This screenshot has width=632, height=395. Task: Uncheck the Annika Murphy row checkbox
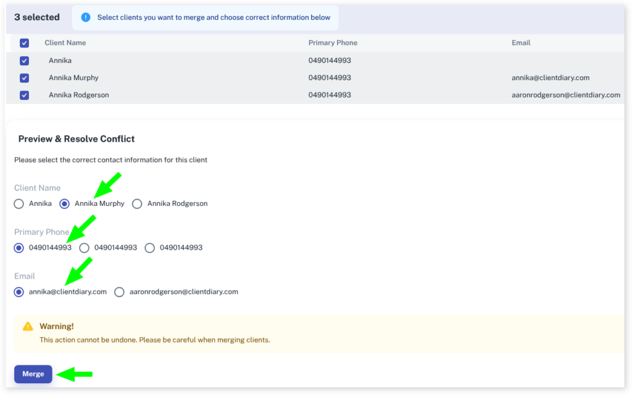[24, 78]
